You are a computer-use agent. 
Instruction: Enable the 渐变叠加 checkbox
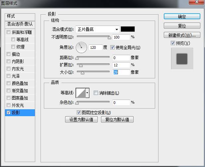coord(8,91)
